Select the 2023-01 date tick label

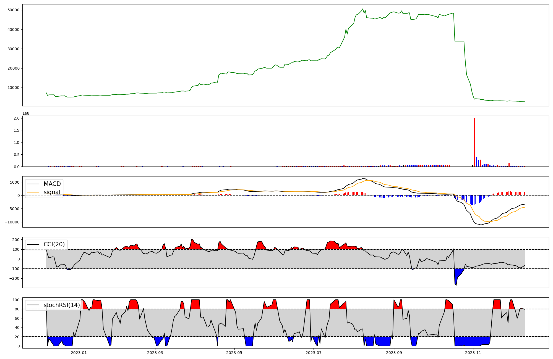[79, 353]
